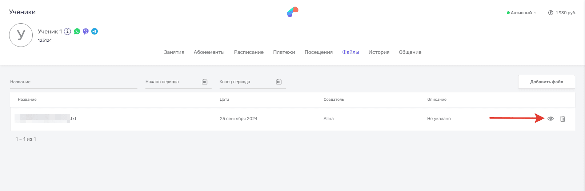Switch to the Занятия tab
The width and height of the screenshot is (585, 191).
174,52
